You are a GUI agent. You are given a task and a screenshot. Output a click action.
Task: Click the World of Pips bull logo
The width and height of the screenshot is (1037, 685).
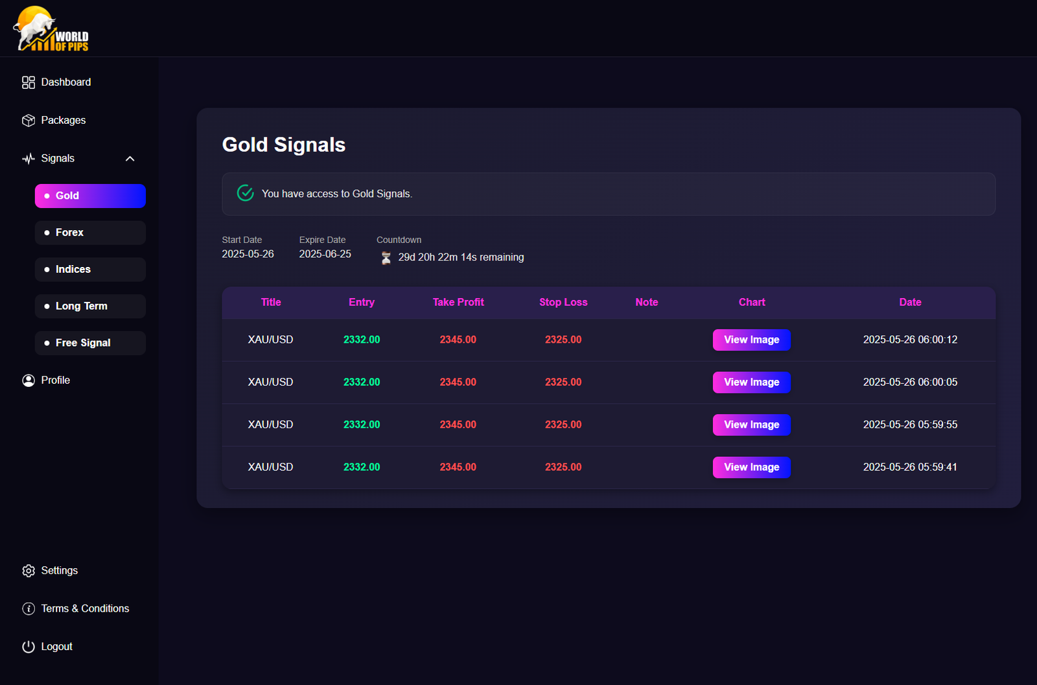coord(51,29)
